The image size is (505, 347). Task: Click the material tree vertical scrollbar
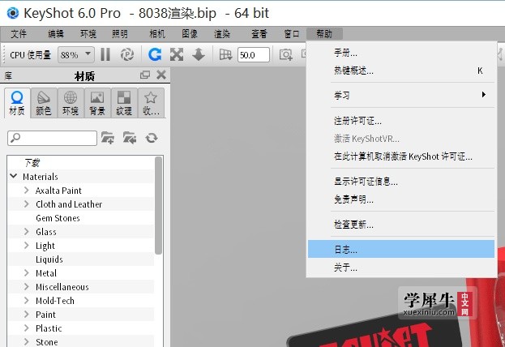tap(158, 206)
